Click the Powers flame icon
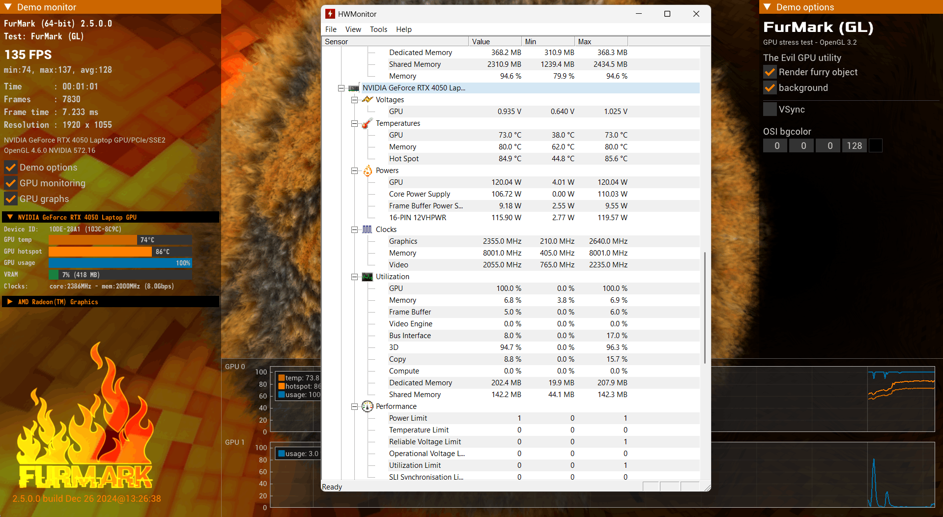 (x=368, y=171)
